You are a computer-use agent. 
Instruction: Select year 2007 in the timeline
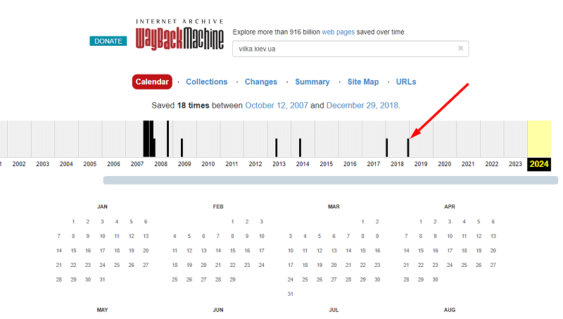[137, 164]
